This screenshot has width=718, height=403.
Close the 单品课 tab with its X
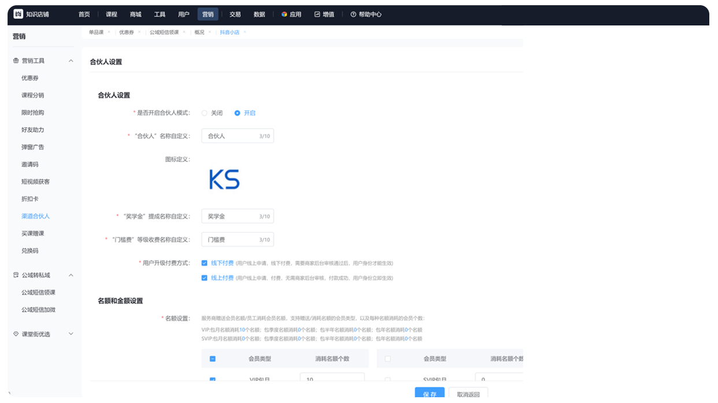[x=109, y=32]
